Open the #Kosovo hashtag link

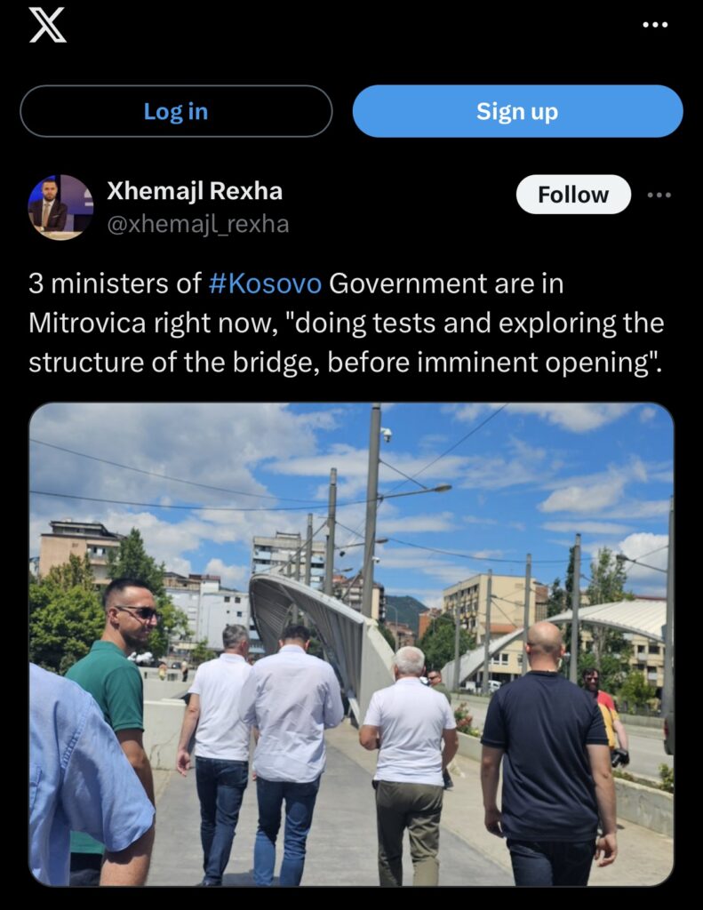pos(265,283)
